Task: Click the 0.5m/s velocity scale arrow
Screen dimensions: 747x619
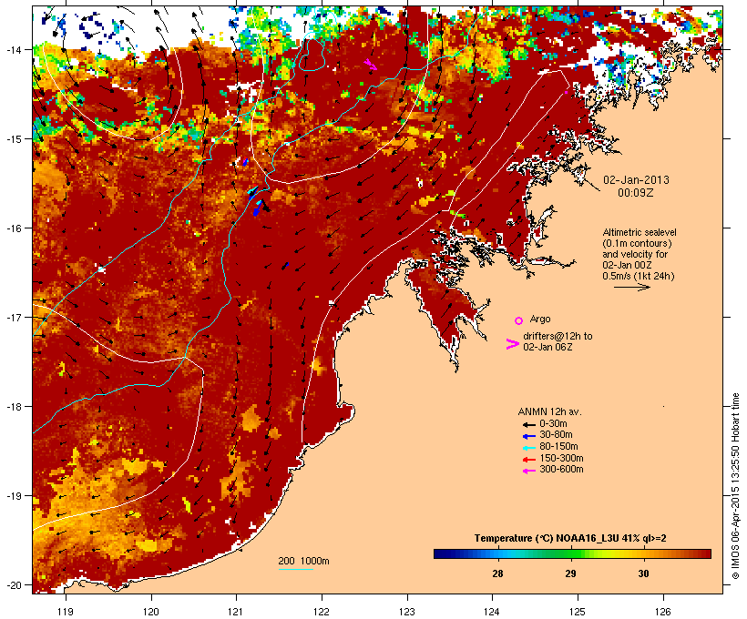Action: tap(631, 287)
